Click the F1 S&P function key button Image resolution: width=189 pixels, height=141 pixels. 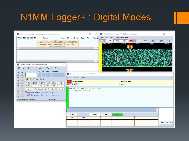28,83
